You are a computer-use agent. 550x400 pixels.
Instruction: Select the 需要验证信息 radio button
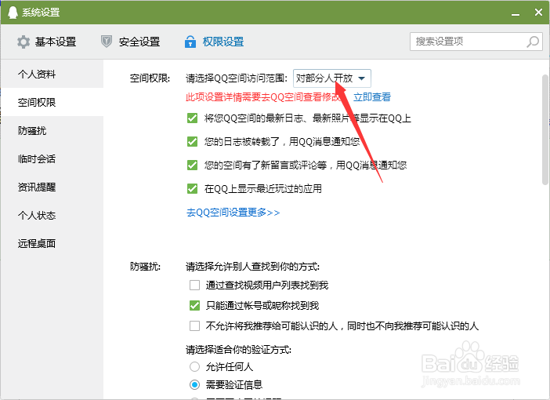pyautogui.click(x=194, y=384)
